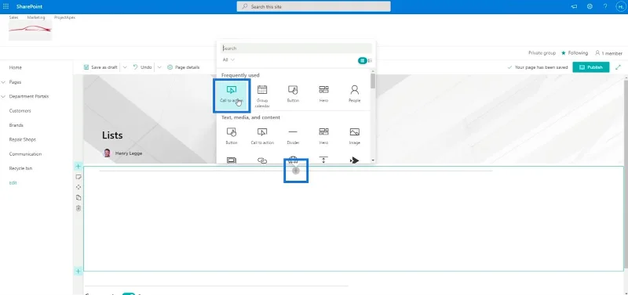
Task: Click the Undo button
Action: point(142,67)
